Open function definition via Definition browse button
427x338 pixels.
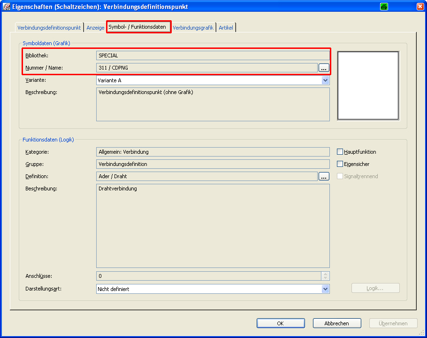[324, 176]
